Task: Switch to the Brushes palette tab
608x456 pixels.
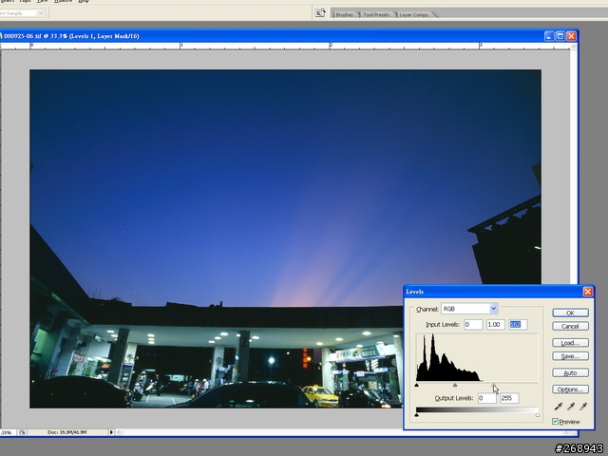Action: click(x=344, y=15)
